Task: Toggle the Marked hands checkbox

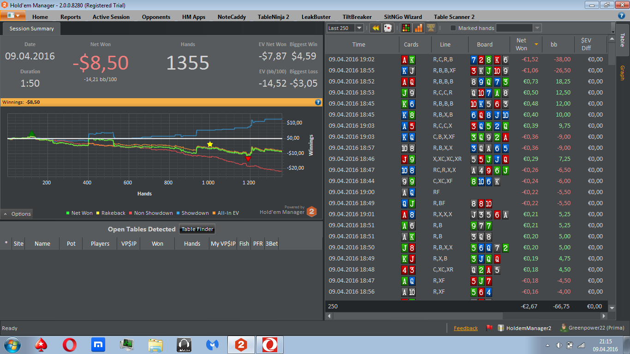Action: click(453, 28)
